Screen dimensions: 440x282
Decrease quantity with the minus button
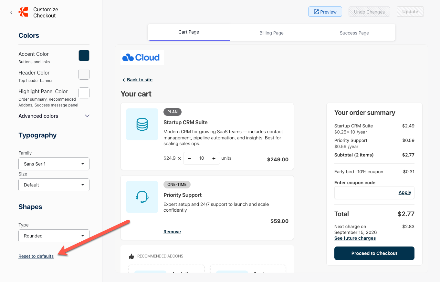click(189, 158)
